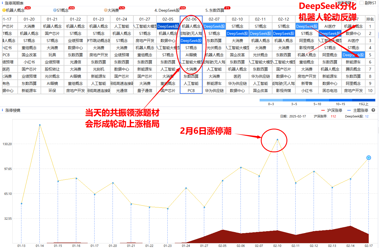The image size is (379, 248).
Task: Select the 固态电池 table cell
Action: (330, 91)
